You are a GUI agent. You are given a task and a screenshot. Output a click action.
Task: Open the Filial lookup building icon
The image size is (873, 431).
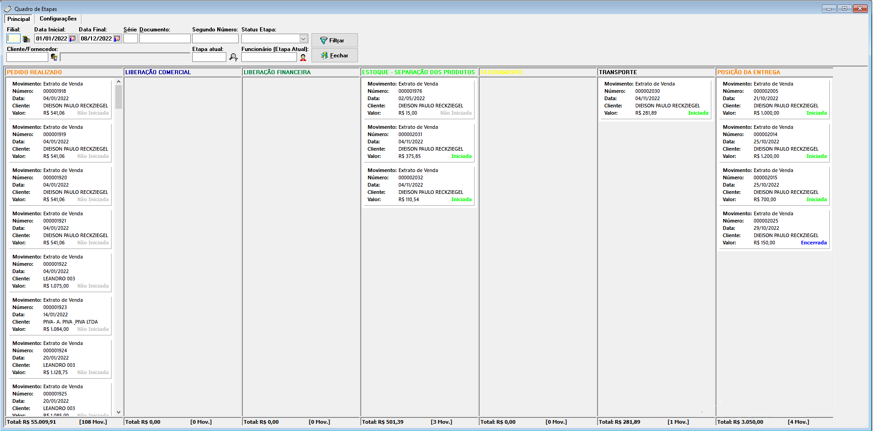[x=26, y=39]
